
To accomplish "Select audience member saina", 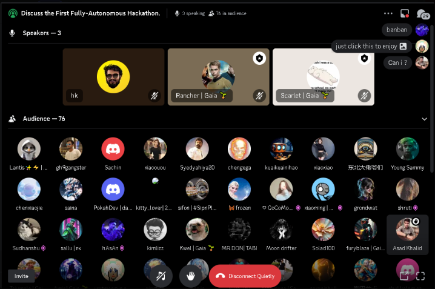I will (71, 194).
